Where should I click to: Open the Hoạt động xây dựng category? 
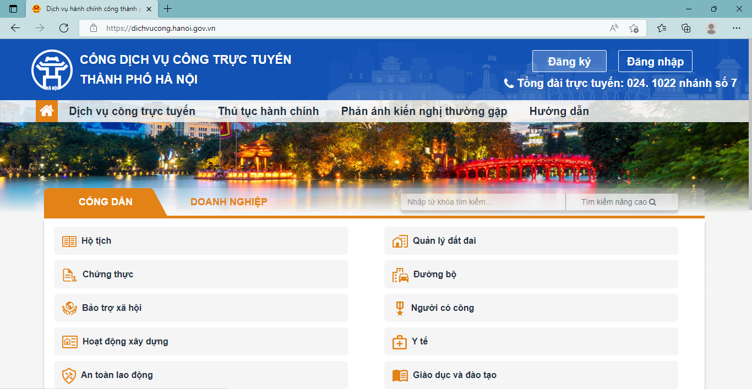pyautogui.click(x=201, y=342)
